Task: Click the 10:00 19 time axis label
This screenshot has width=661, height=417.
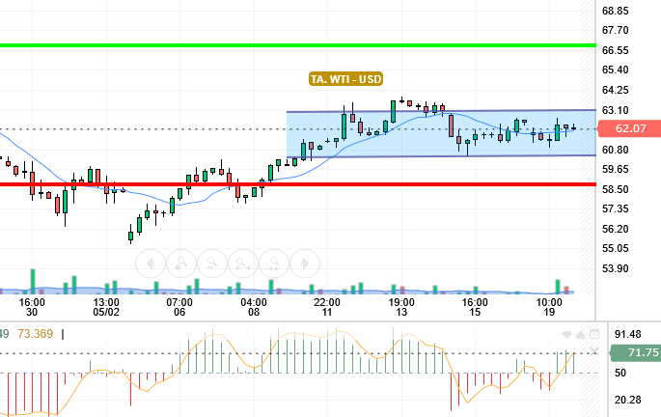Action: [549, 307]
